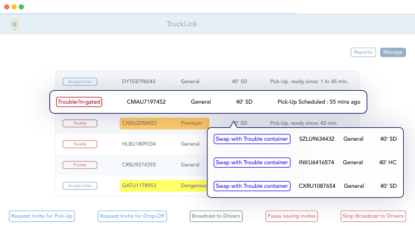
Task: Select the orange highlighted CNSU2056923 Premium cell
Action: click(164, 123)
